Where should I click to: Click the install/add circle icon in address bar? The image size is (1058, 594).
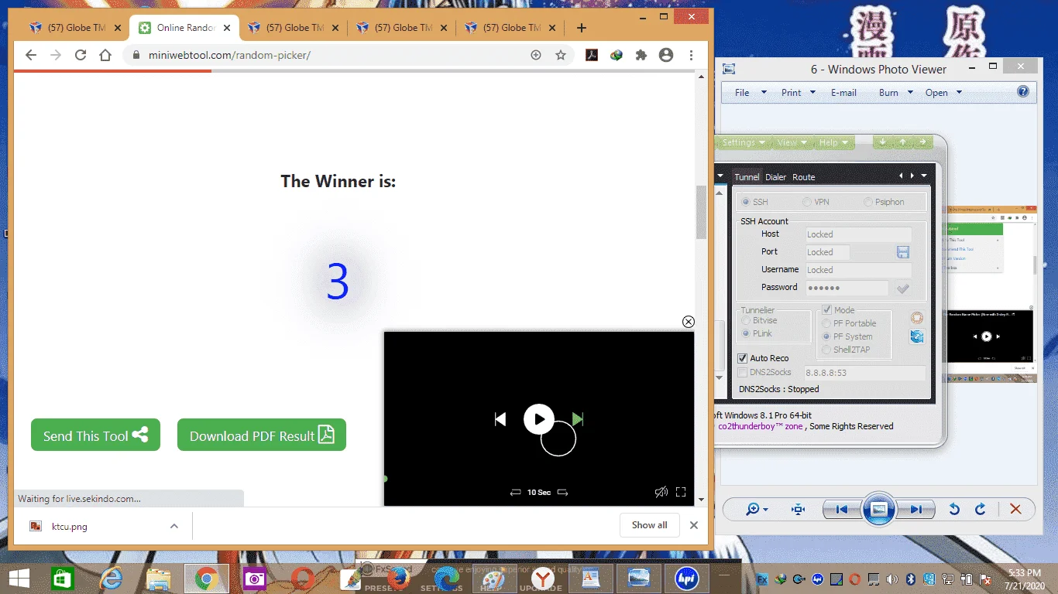[535, 55]
